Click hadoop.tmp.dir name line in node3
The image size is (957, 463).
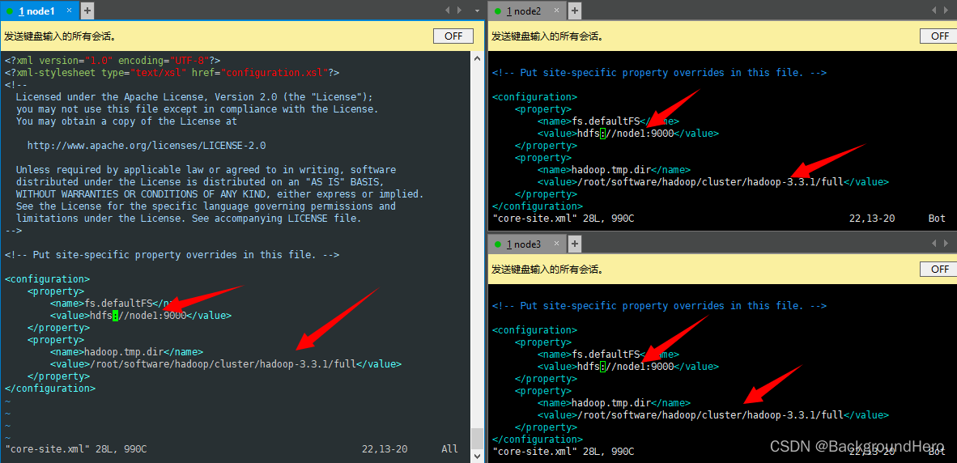pyautogui.click(x=614, y=403)
